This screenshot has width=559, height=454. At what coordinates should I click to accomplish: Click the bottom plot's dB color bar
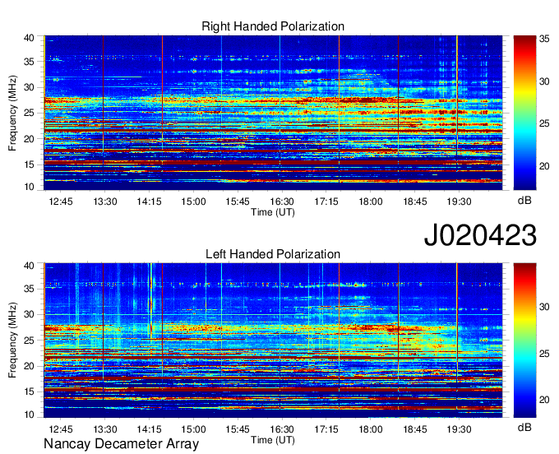(524, 340)
